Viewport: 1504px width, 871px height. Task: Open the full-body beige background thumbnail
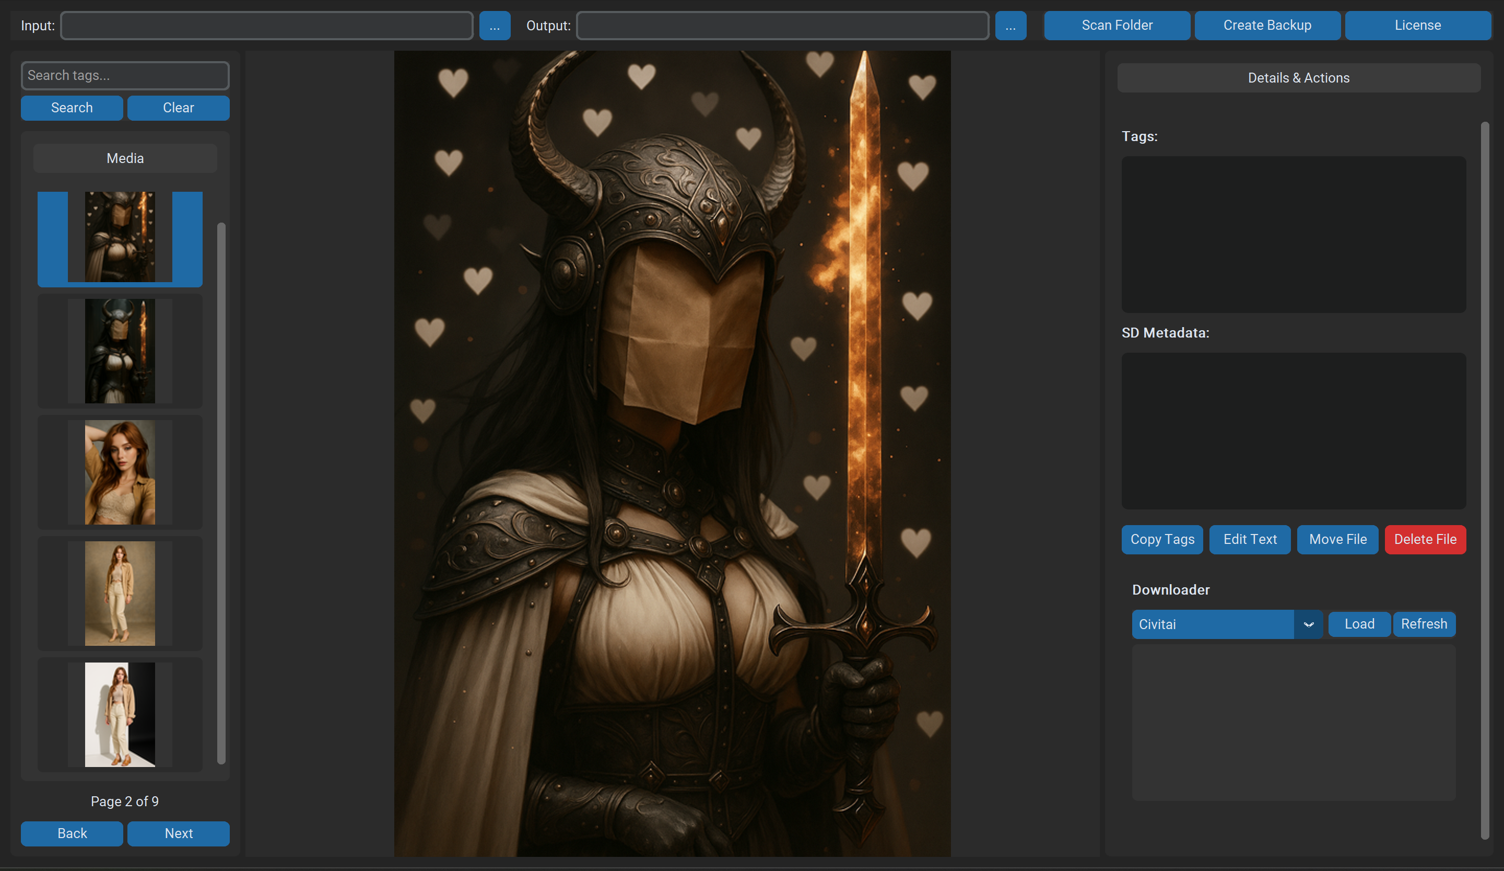pyautogui.click(x=120, y=594)
